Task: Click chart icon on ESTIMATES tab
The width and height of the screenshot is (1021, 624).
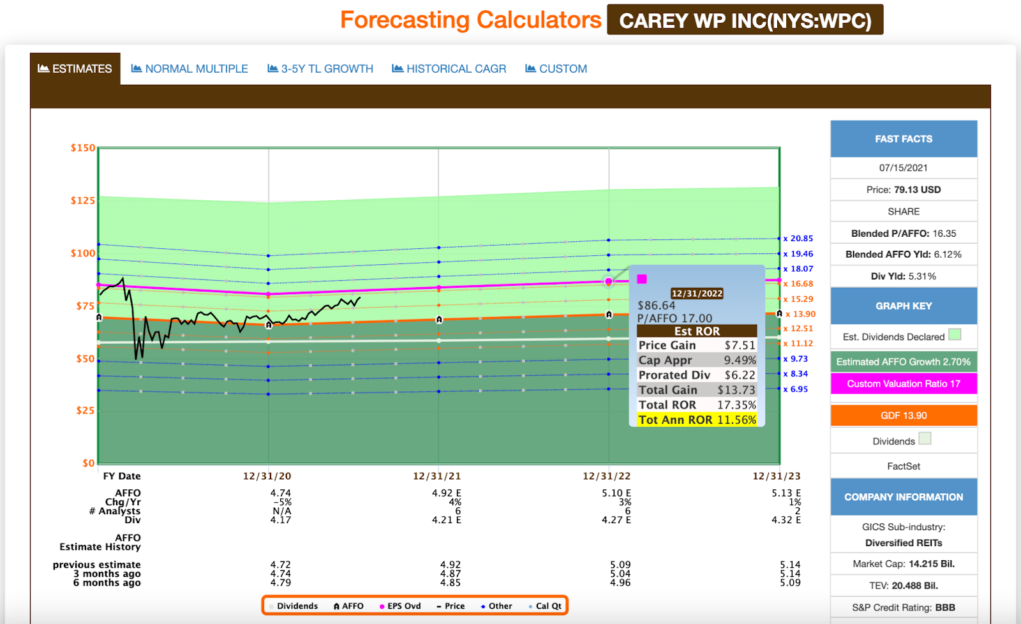Action: click(x=43, y=68)
